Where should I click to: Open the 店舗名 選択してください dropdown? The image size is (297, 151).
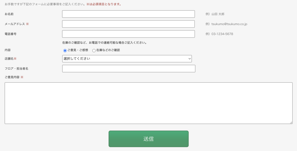pyautogui.click(x=127, y=59)
